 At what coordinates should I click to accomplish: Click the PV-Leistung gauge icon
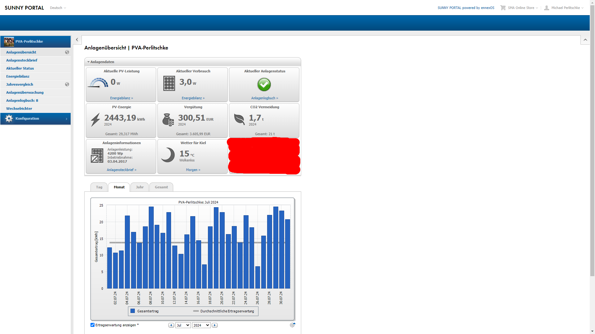(98, 83)
